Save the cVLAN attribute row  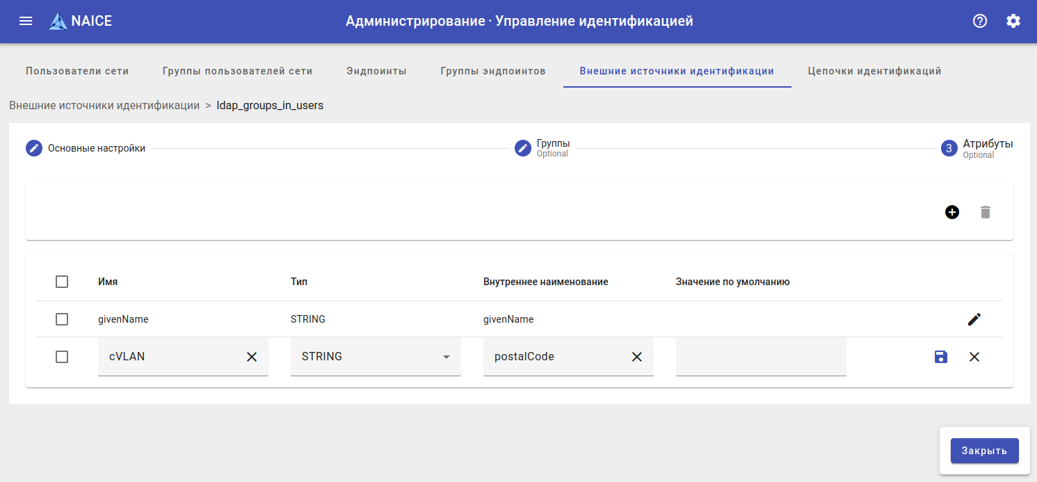click(941, 357)
